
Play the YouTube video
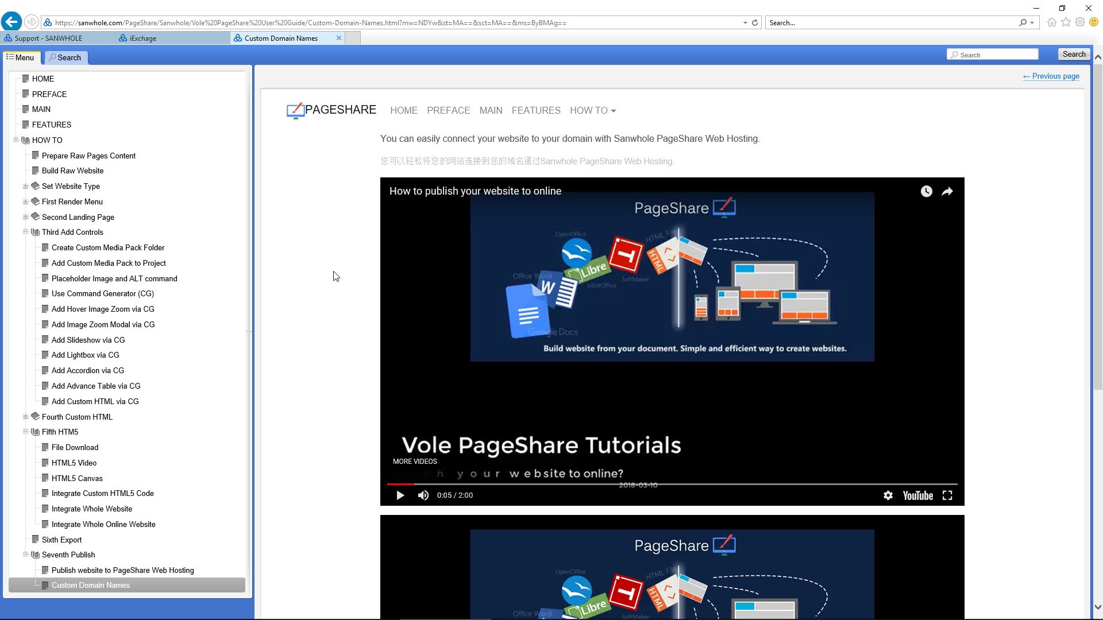coord(400,495)
